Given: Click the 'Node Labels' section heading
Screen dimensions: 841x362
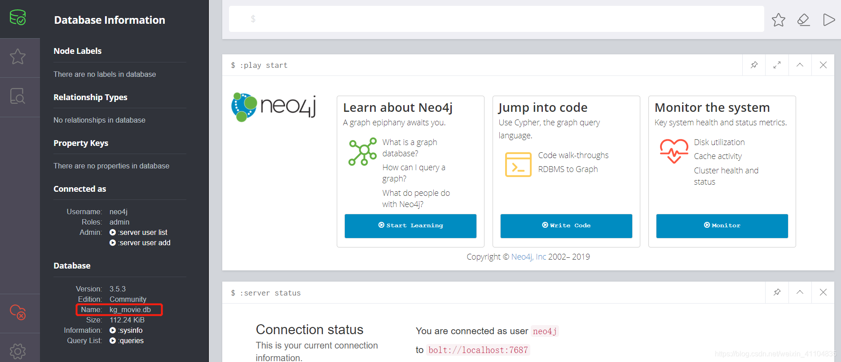Looking at the screenshot, I should click(78, 51).
